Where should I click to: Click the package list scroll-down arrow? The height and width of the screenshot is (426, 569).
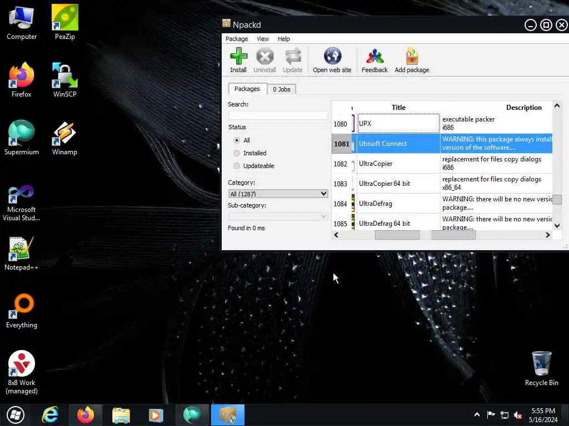[x=557, y=225]
